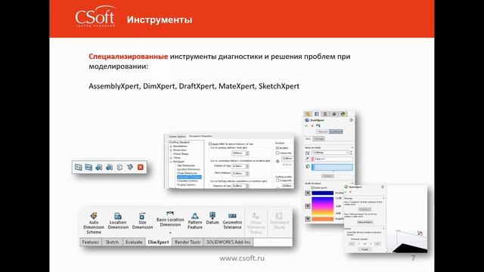Toggle visibility of negative draft color
The width and height of the screenshot is (484, 272).
pos(308,219)
